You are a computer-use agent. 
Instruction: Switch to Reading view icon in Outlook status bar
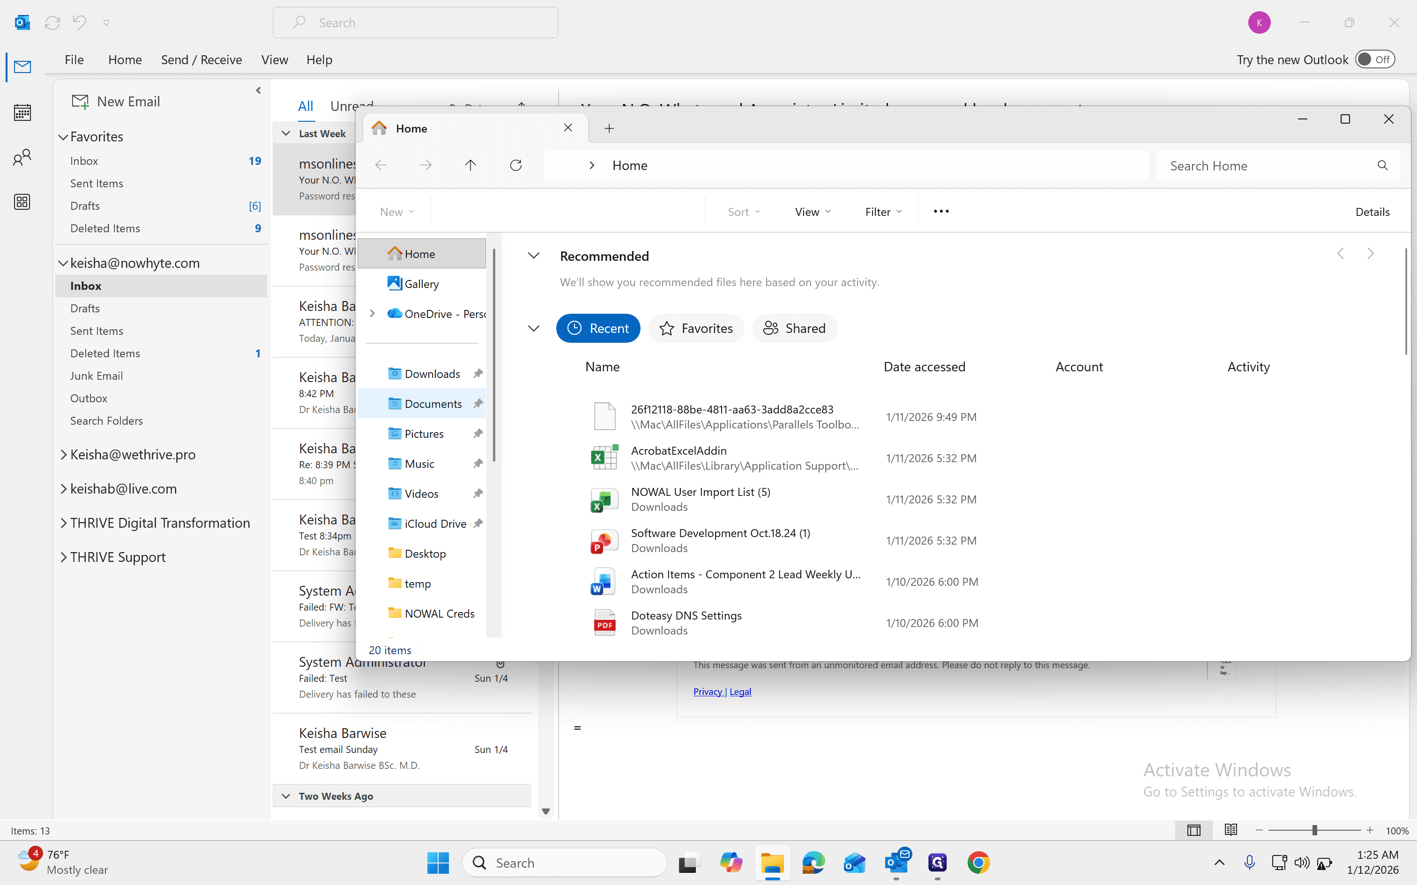(1231, 830)
